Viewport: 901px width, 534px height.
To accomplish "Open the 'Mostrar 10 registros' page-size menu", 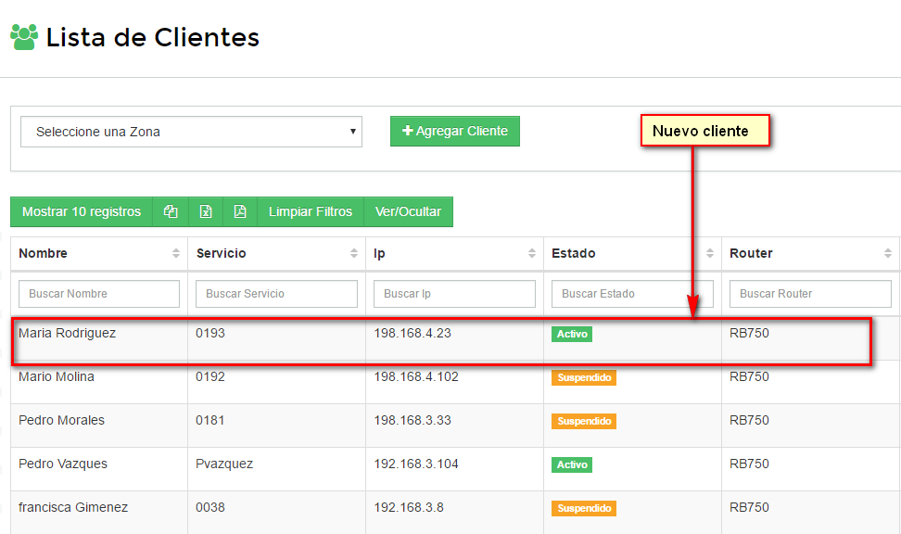I will [x=82, y=211].
